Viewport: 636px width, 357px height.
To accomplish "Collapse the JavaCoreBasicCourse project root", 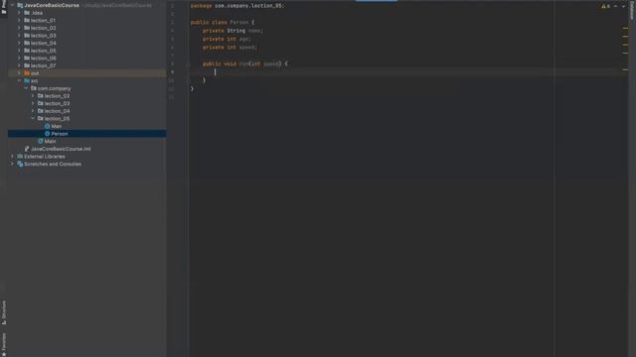I will click(12, 5).
